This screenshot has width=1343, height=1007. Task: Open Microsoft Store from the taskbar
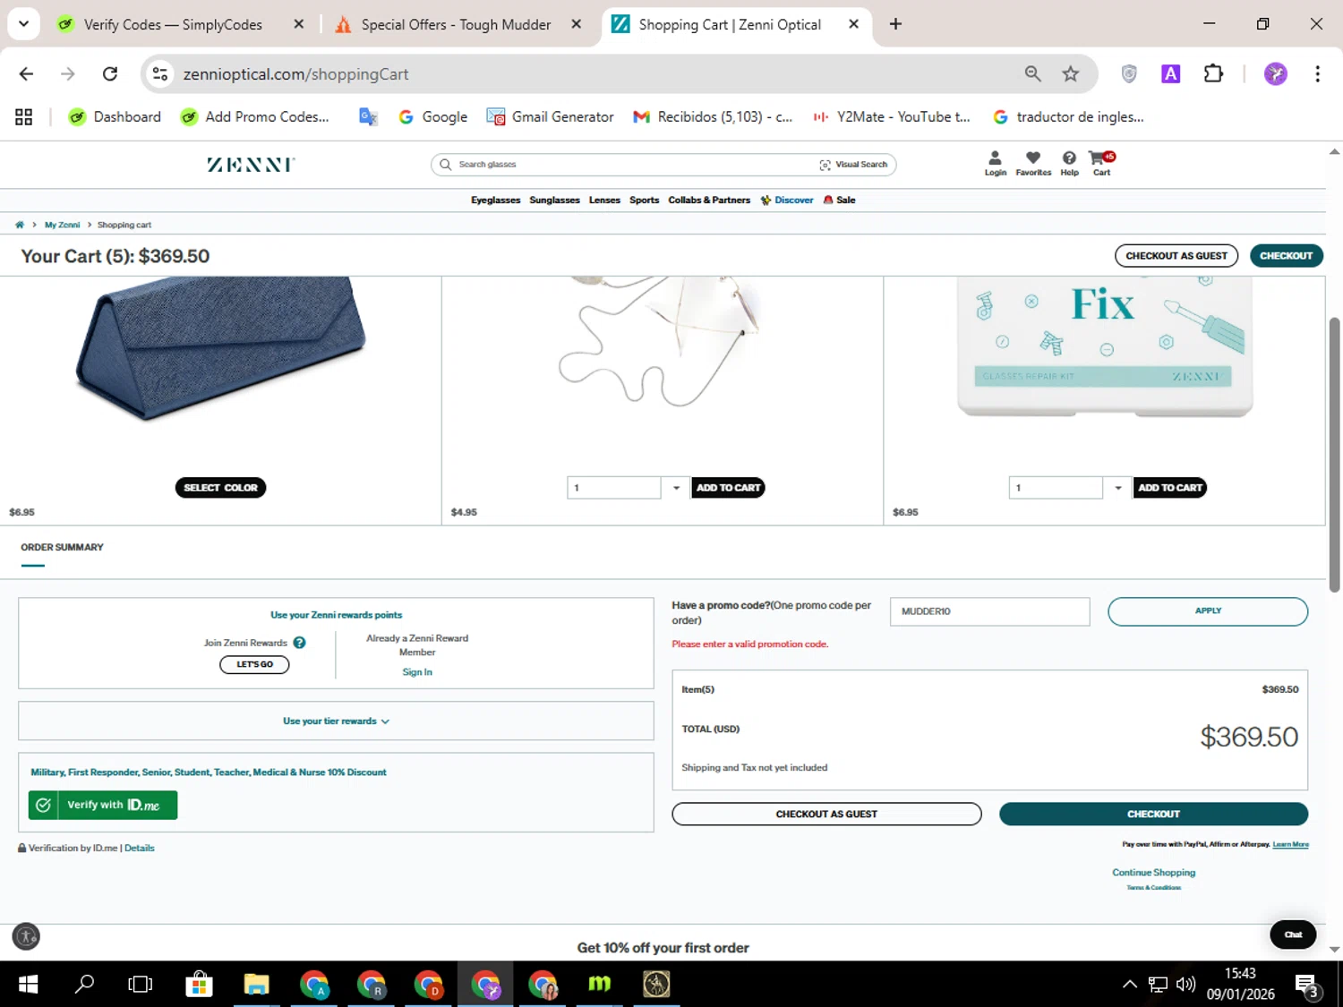click(199, 985)
